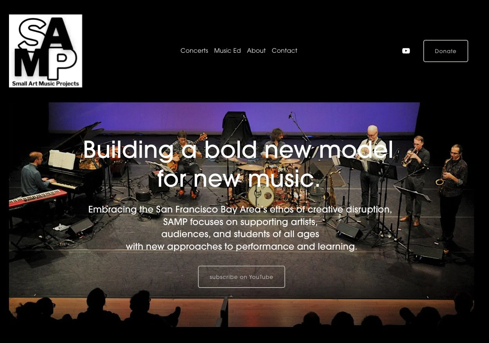This screenshot has width=489, height=343.
Task: Open the About page link
Action: pos(256,51)
